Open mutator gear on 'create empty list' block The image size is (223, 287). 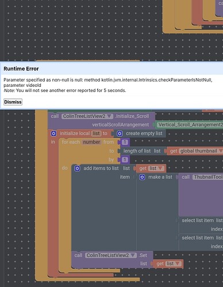[x=120, y=133]
